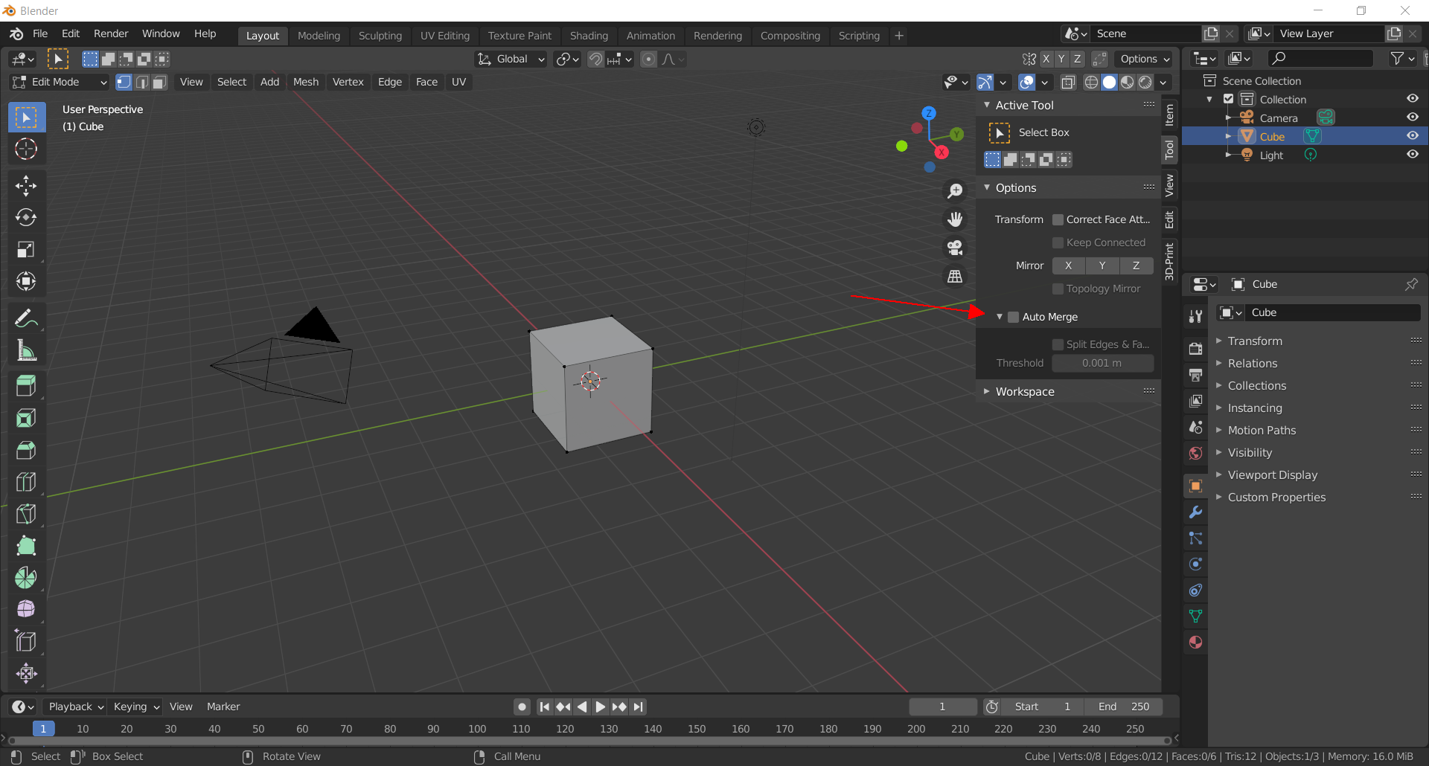1429x766 pixels.
Task: Open the Mesh menu in viewport header
Action: point(306,82)
